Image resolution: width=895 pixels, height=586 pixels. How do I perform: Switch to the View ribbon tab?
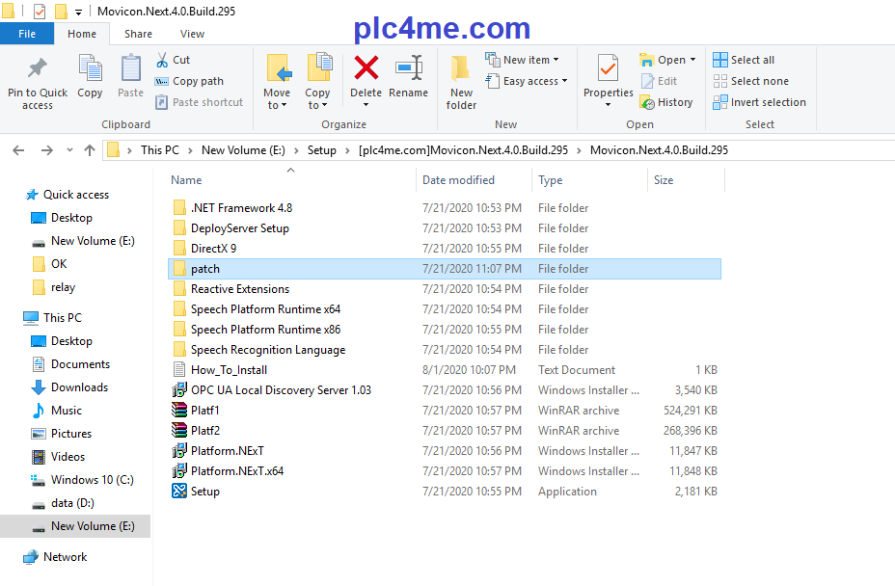(192, 34)
